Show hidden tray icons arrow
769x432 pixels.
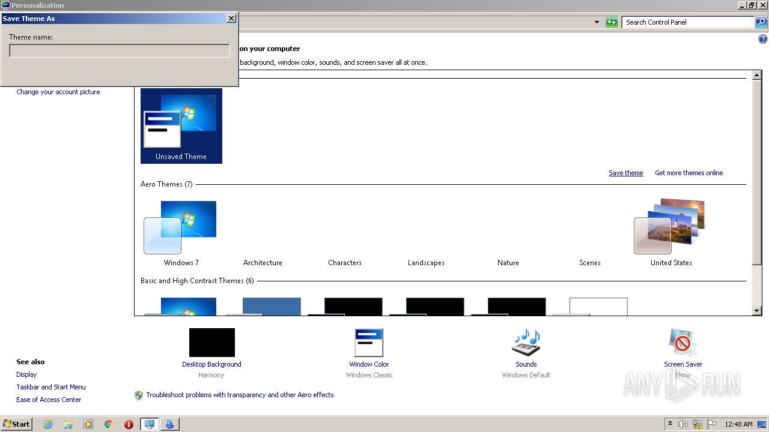[x=670, y=424]
